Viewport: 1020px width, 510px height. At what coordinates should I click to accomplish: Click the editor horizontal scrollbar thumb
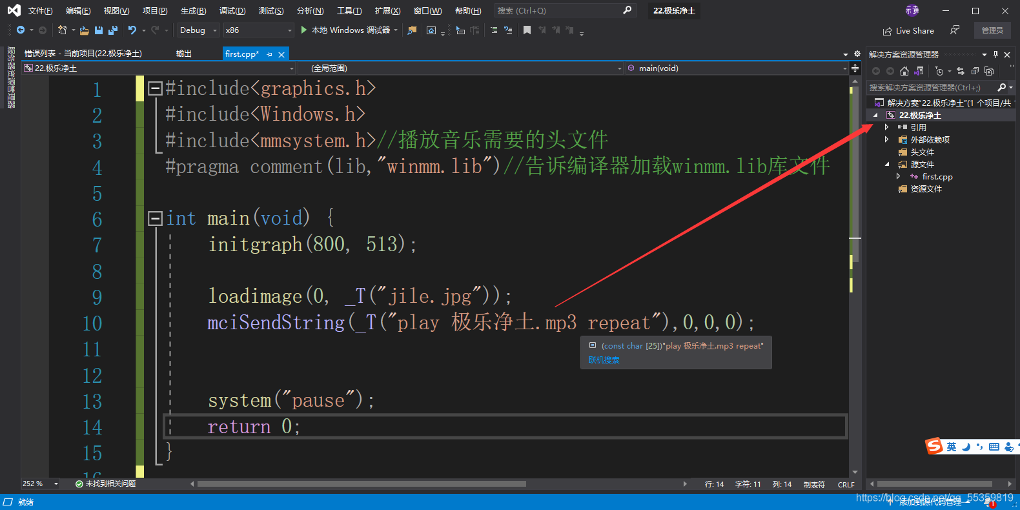coord(362,484)
